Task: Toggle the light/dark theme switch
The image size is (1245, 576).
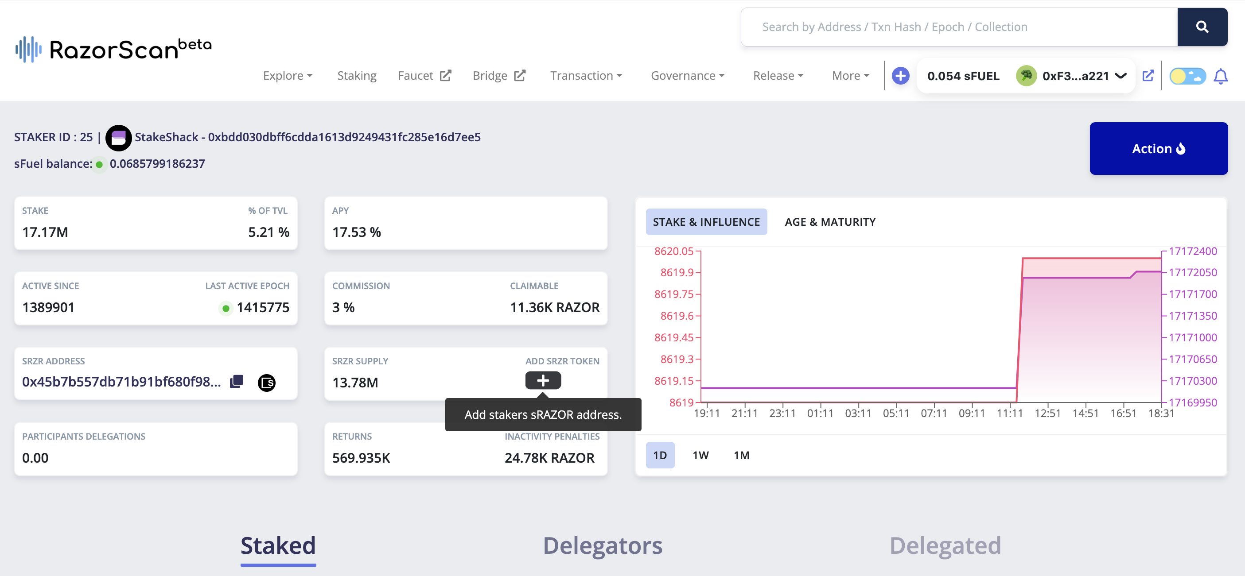Action: [1187, 76]
